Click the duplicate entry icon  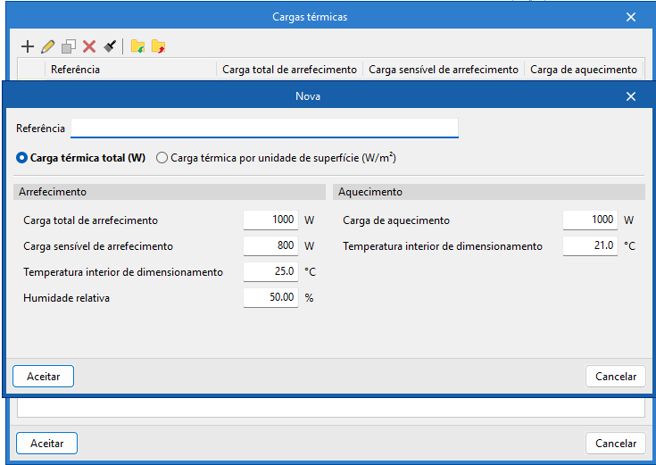(x=68, y=46)
